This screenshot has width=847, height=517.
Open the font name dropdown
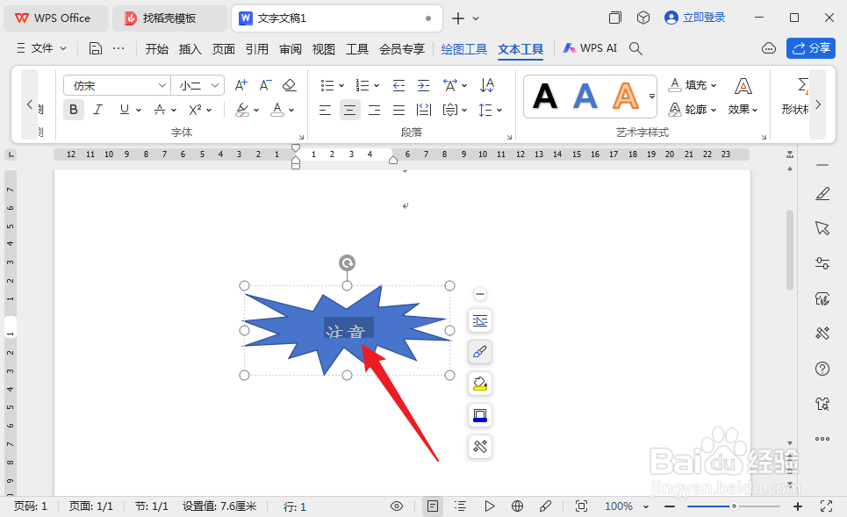tap(162, 85)
